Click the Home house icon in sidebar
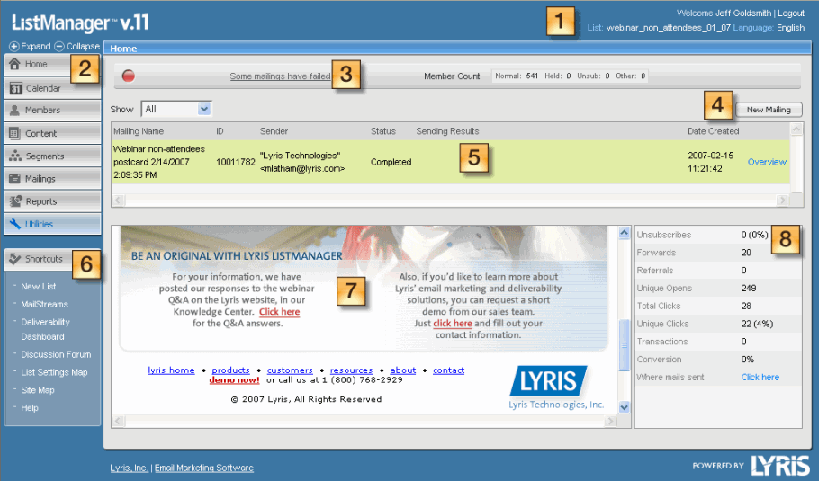819x481 pixels. (14, 64)
